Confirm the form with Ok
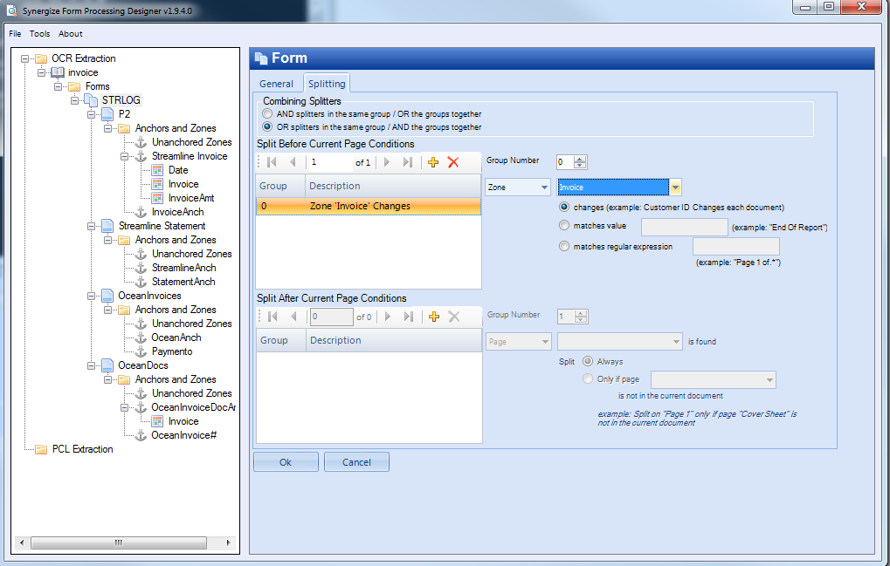This screenshot has height=566, width=890. pyautogui.click(x=285, y=460)
